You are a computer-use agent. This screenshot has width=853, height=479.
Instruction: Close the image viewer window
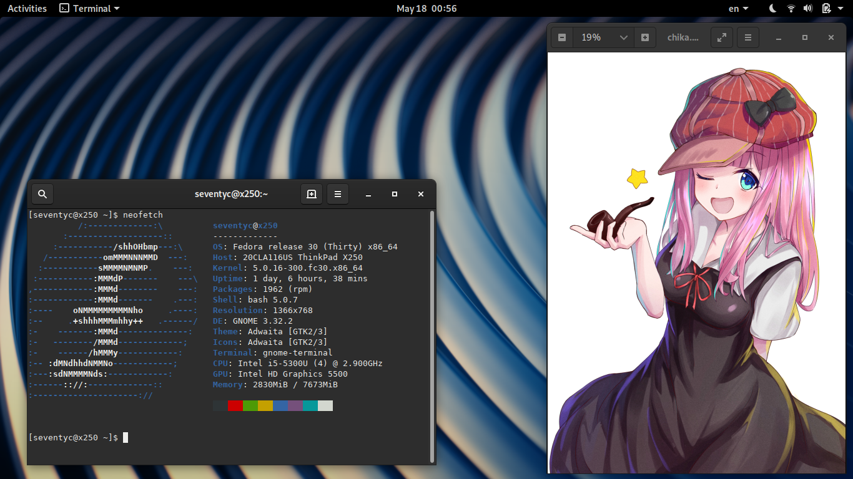831,38
